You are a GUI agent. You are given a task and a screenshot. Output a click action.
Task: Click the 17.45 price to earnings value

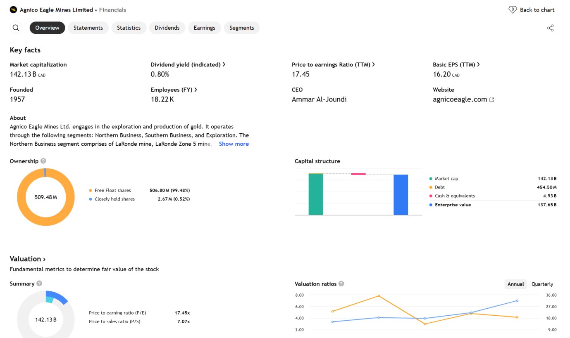[x=301, y=75]
